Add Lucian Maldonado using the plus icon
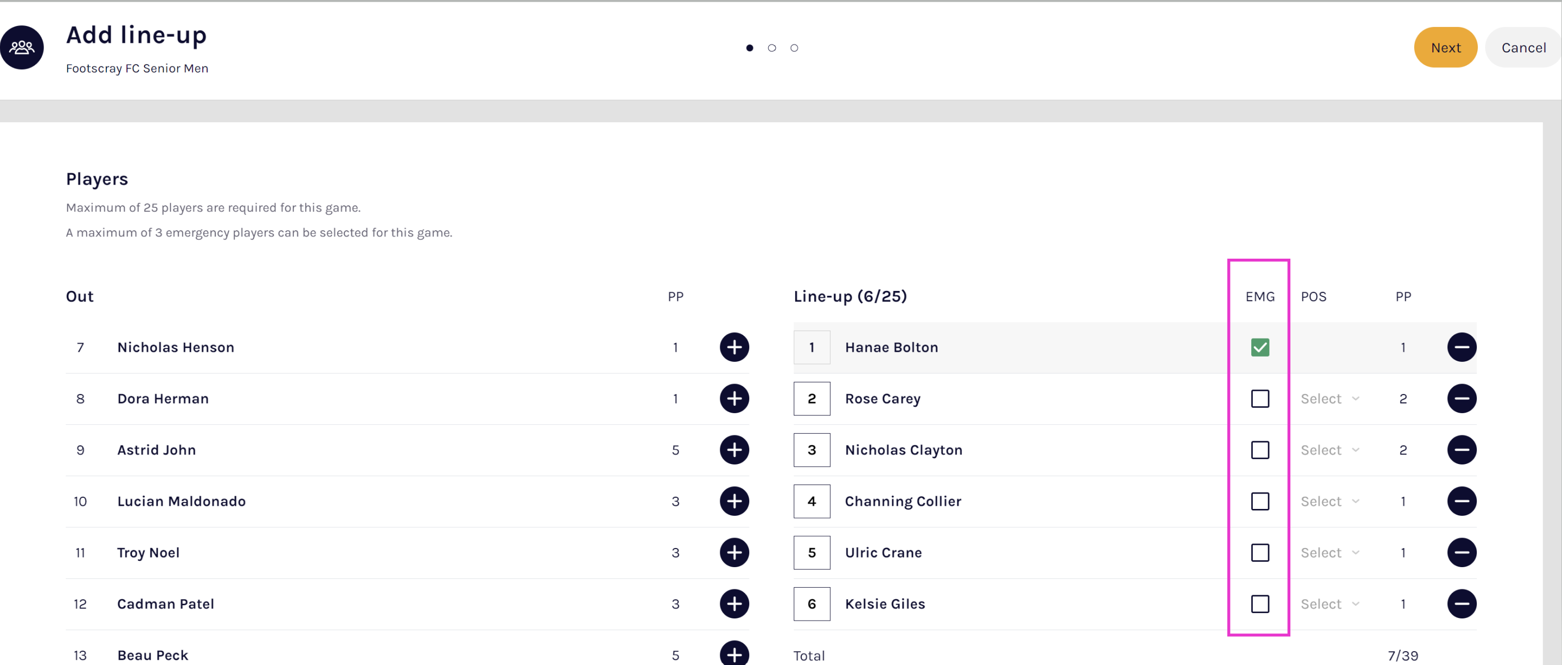Image resolution: width=1562 pixels, height=665 pixels. pyautogui.click(x=734, y=501)
